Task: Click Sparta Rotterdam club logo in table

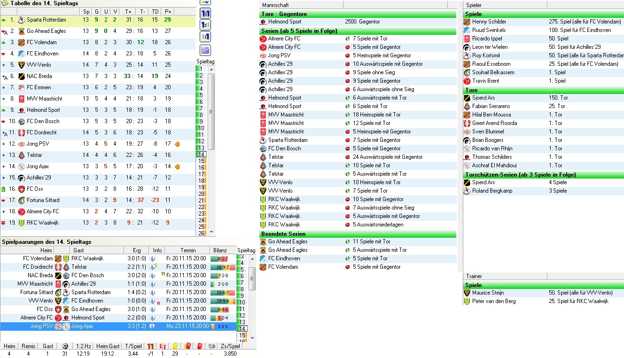Action: coord(21,20)
